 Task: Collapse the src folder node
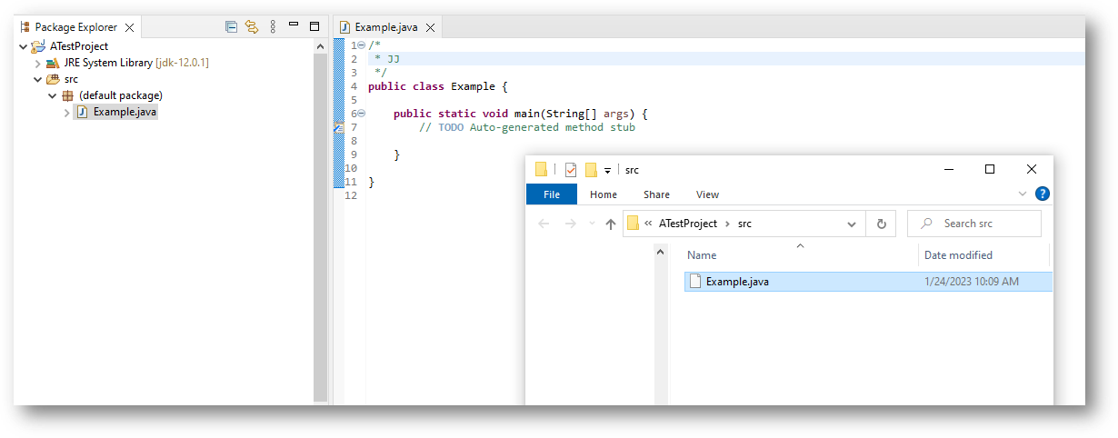(x=37, y=79)
